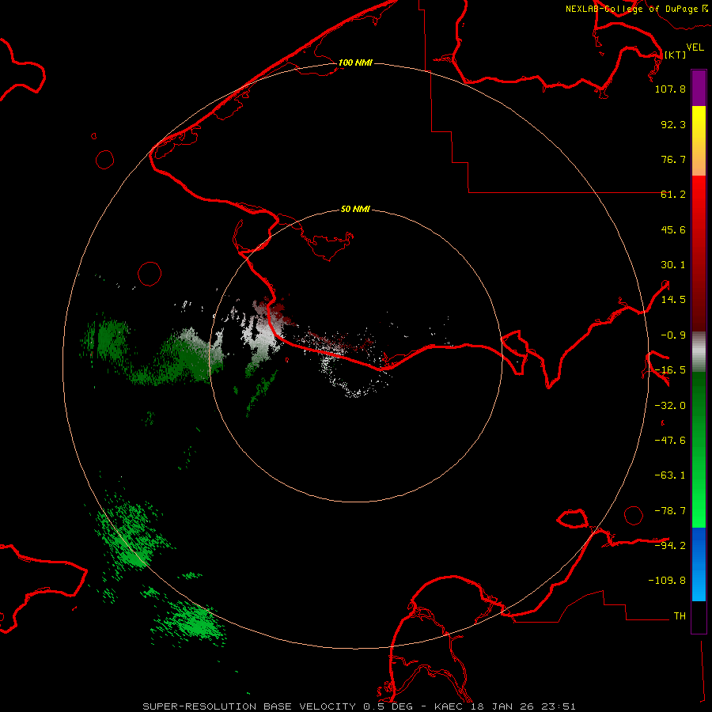Select the 100 NMI range ring label
This screenshot has width=712, height=712.
(355, 62)
